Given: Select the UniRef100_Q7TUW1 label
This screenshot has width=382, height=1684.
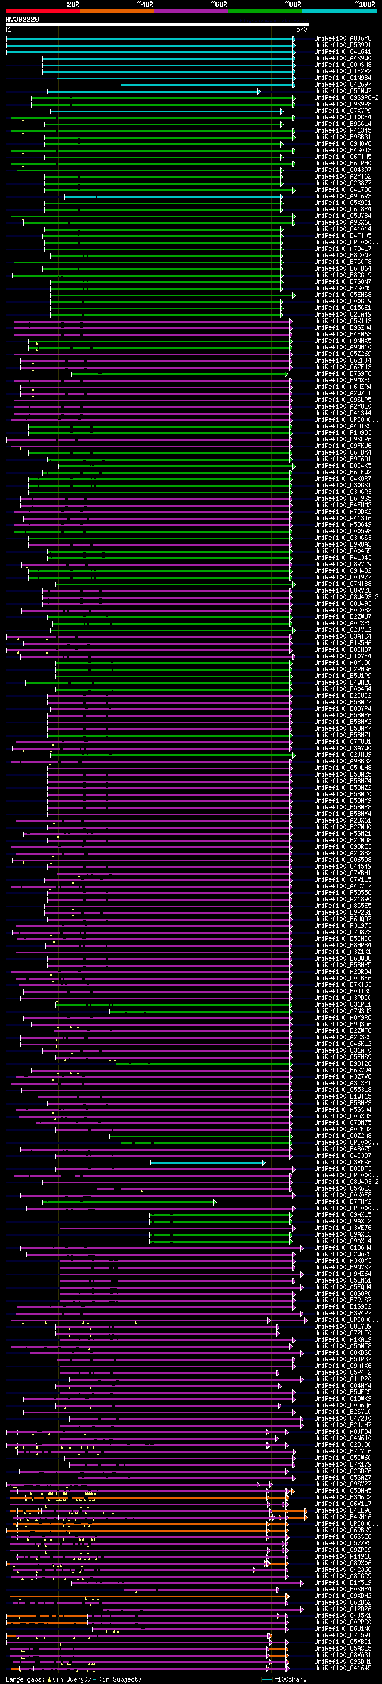Looking at the screenshot, I should [x=343, y=741].
